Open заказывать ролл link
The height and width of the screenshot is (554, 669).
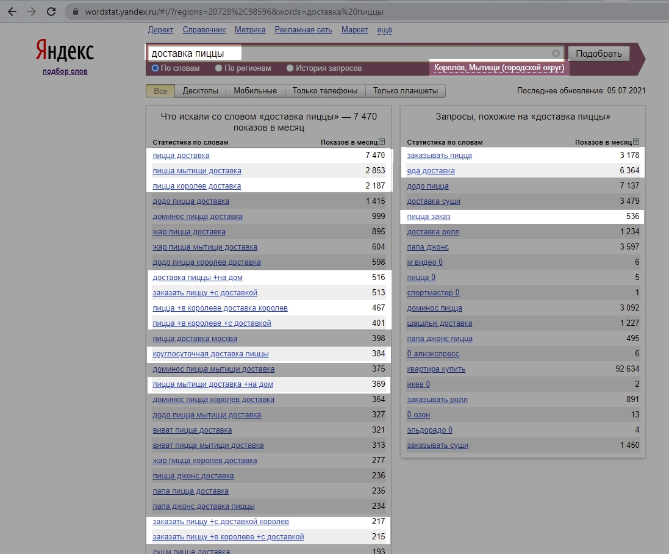(437, 400)
